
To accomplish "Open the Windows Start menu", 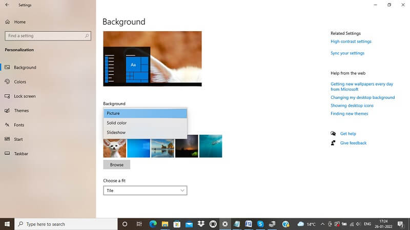I will coord(7,224).
